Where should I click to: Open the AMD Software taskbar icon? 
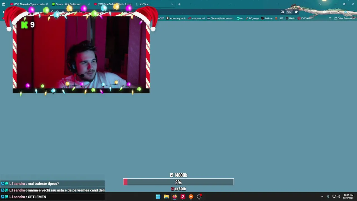click(x=183, y=197)
